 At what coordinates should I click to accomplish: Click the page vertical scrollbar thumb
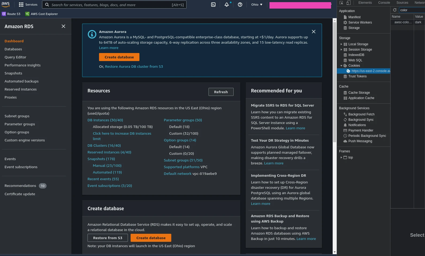(x=335, y=82)
